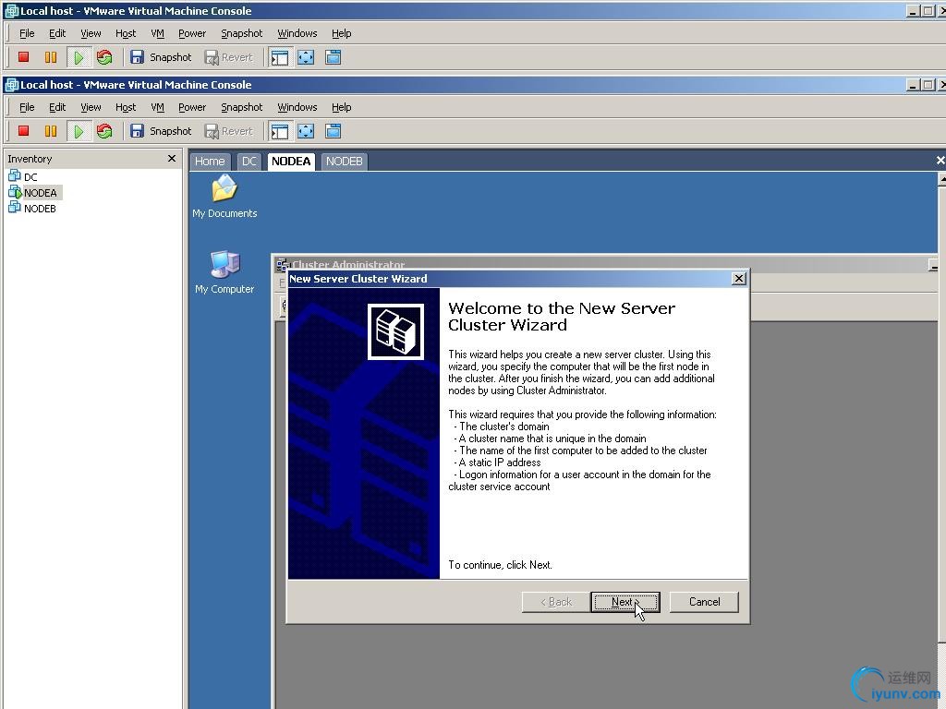Open the Host menu in the upper console window

(126, 33)
